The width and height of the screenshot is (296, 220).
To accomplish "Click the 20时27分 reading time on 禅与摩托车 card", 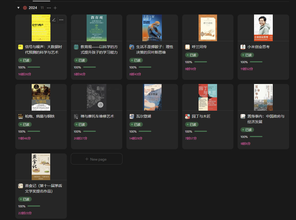I will pyautogui.click(x=80, y=138).
